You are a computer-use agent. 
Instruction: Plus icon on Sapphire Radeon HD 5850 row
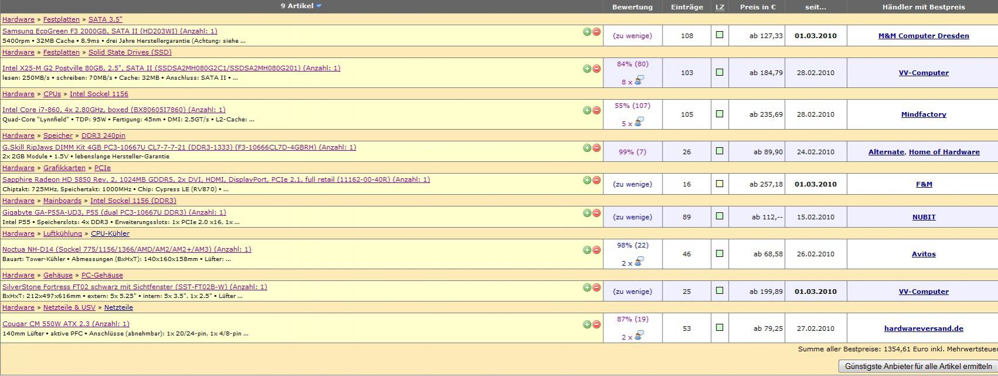coord(587,180)
